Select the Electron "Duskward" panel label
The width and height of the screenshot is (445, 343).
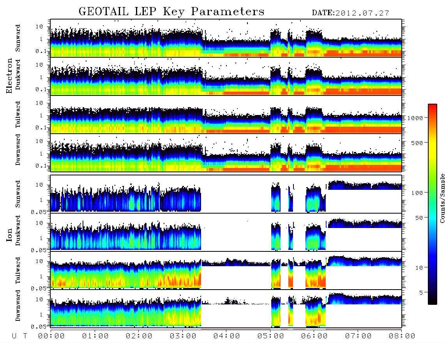(18, 74)
